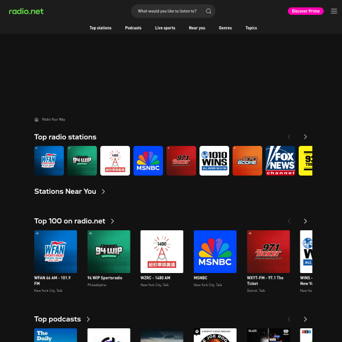Expand Top podcasts chevron
The image size is (342, 342).
[x=88, y=319]
